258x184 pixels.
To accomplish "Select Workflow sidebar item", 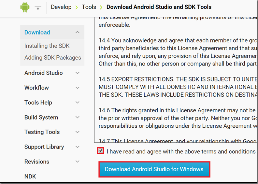I will 36,88.
